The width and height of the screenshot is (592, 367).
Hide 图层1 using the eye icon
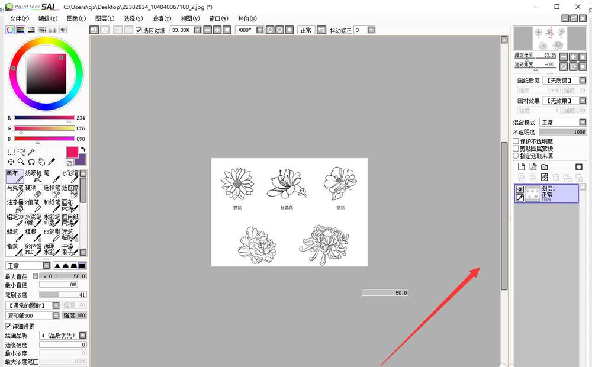(520, 189)
